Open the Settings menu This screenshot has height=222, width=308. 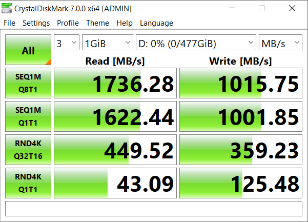click(x=36, y=23)
